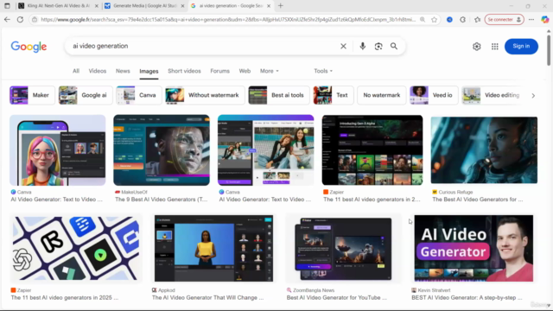Open the Copilot sidebar icon
The width and height of the screenshot is (553, 311).
click(545, 20)
